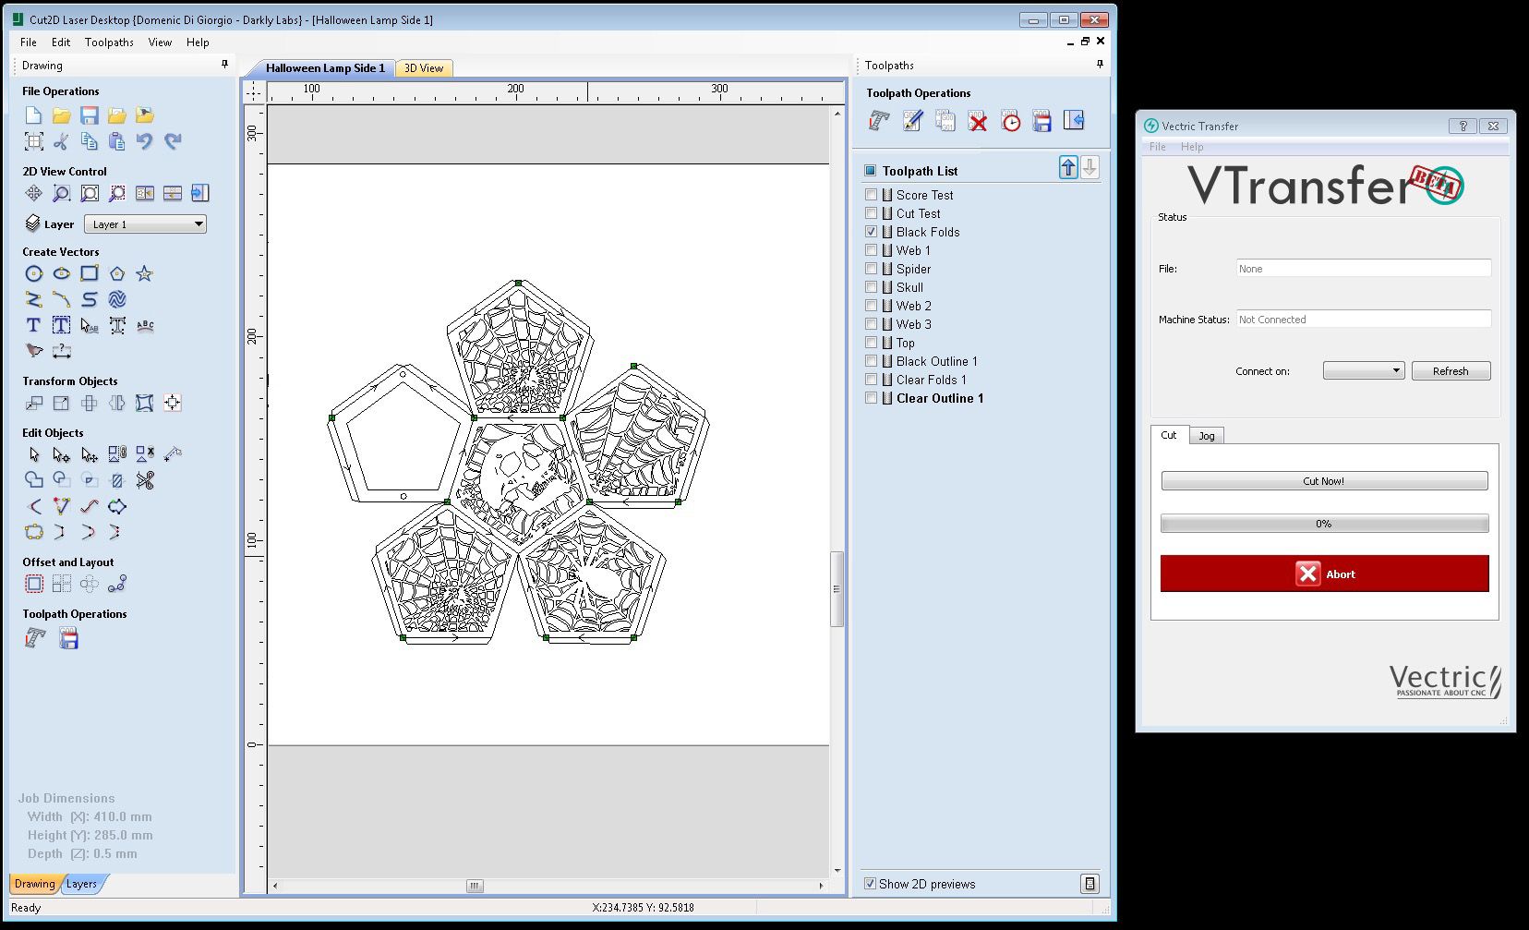Open the Layer 1 dropdown
The height and width of the screenshot is (930, 1529).
(x=145, y=224)
